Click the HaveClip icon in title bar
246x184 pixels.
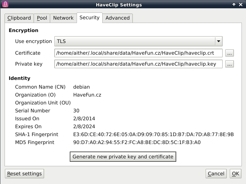[4, 5]
